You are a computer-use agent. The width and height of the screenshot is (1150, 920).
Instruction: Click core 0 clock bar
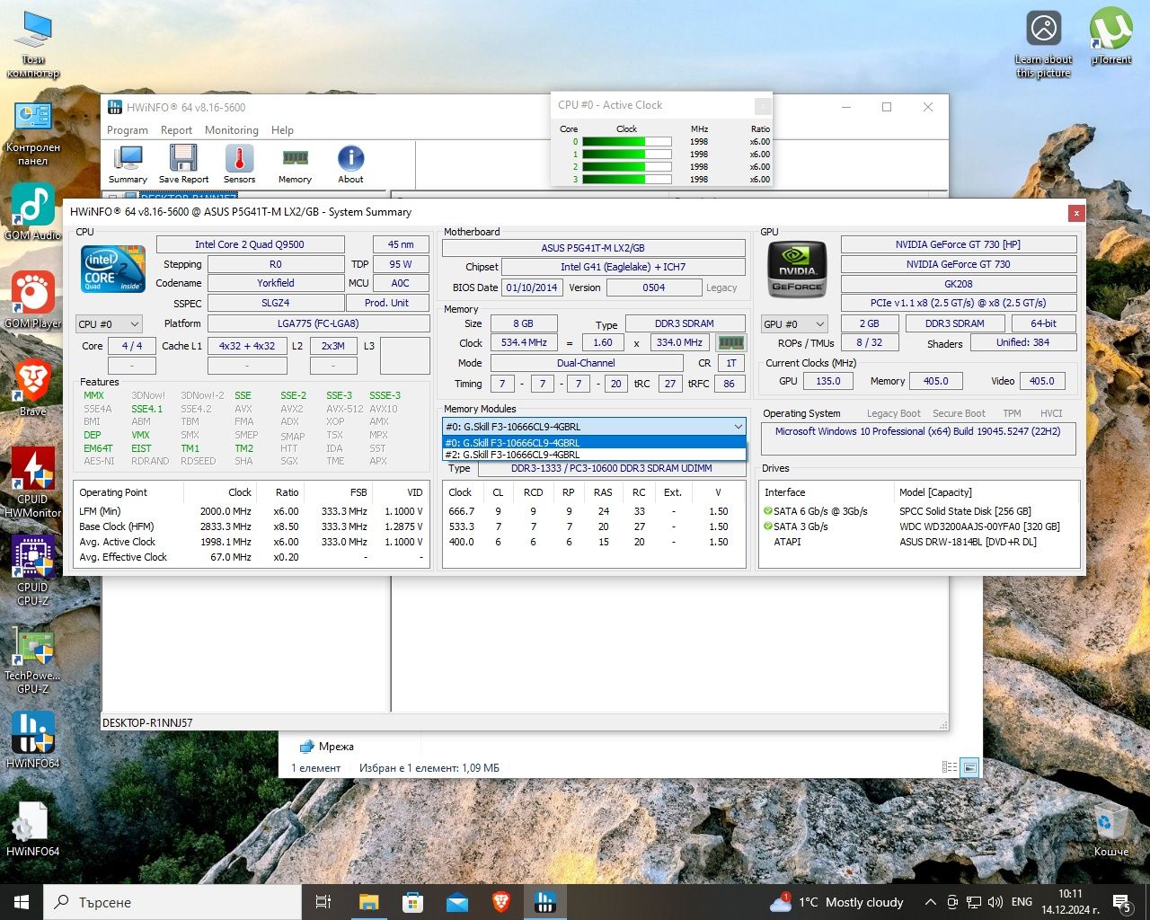pyautogui.click(x=626, y=141)
